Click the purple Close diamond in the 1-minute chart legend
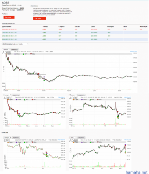The height and width of the screenshot is (174, 149). [x=15, y=54]
